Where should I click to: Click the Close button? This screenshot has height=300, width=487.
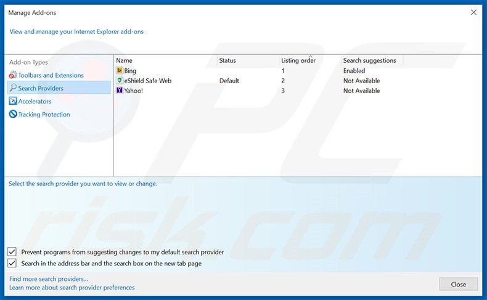[x=459, y=284]
